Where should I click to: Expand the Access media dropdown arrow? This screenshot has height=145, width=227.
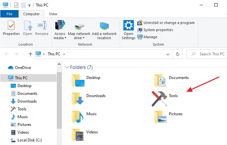point(65,38)
